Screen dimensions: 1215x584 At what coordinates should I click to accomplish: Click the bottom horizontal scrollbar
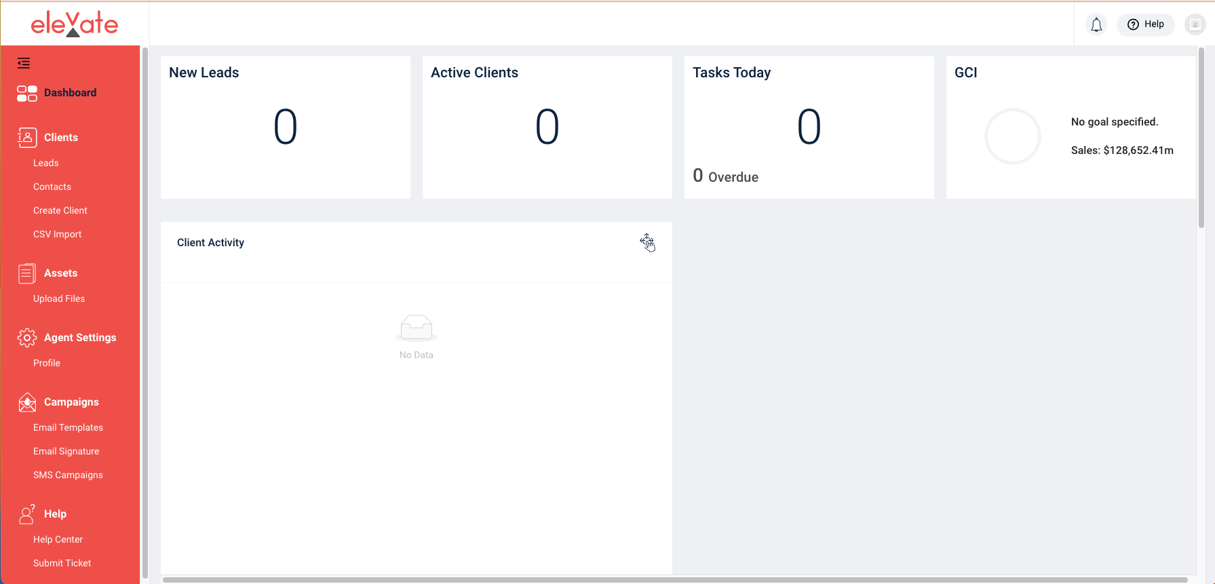[x=675, y=580]
